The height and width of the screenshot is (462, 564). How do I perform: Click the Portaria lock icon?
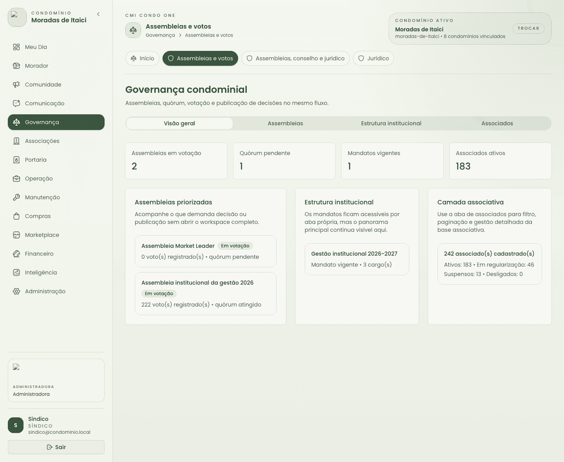pos(16,160)
